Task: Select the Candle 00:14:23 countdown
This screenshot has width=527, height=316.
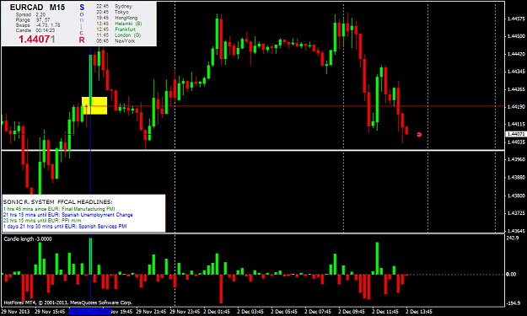Action: (x=35, y=30)
